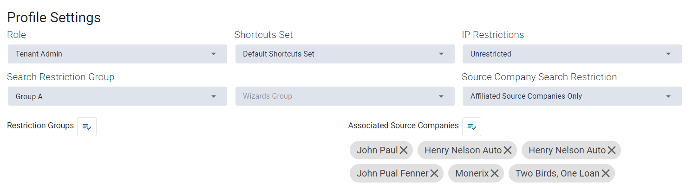Viewport: 693px width, 189px height.
Task: Remove the second Henry Nelson Auto chip
Action: (x=612, y=150)
